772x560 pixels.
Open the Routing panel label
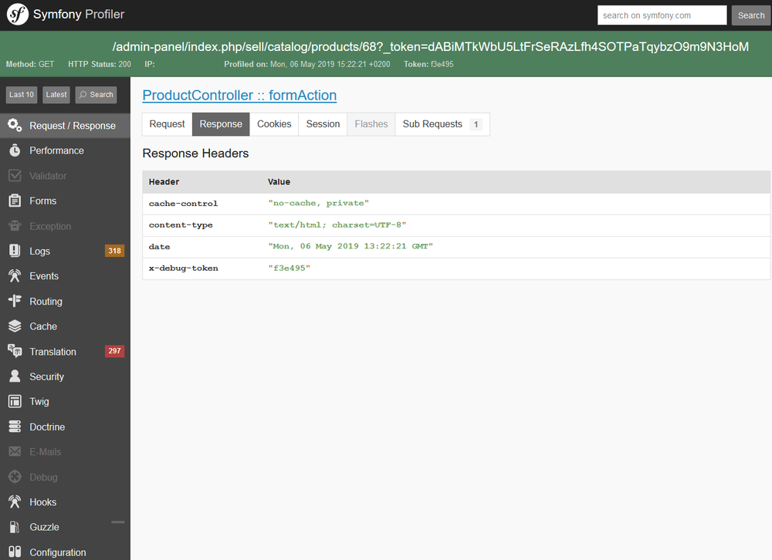[46, 301]
